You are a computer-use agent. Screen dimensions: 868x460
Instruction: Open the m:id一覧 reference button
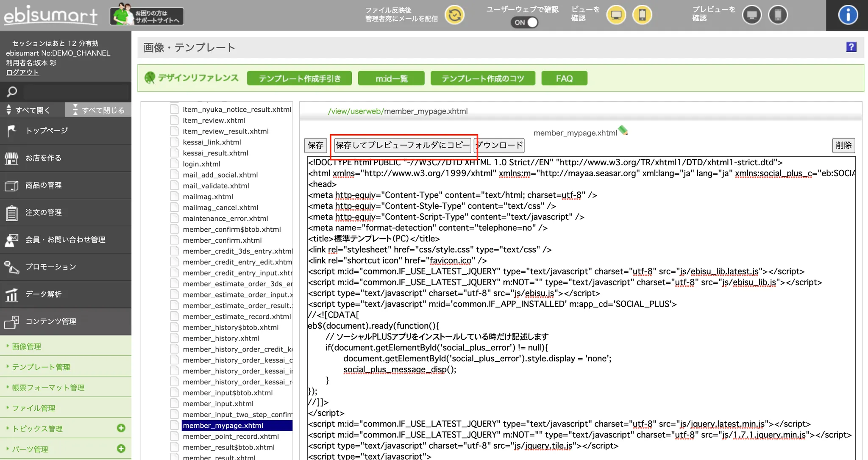(x=391, y=78)
